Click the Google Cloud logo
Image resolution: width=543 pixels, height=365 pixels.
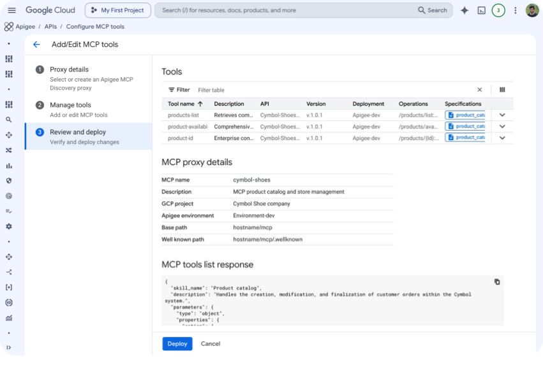(x=50, y=10)
